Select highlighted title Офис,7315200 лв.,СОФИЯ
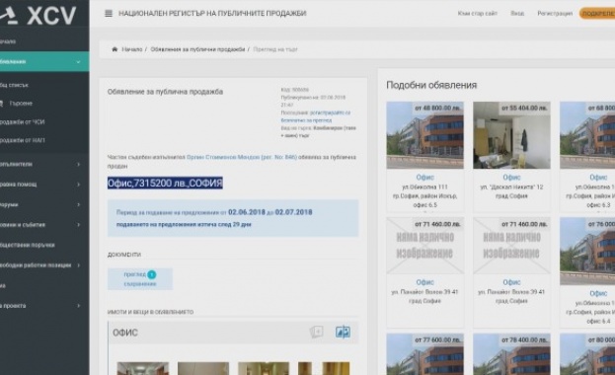615x375 pixels. 165,184
